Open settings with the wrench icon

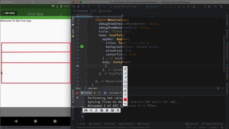[205, 6]
